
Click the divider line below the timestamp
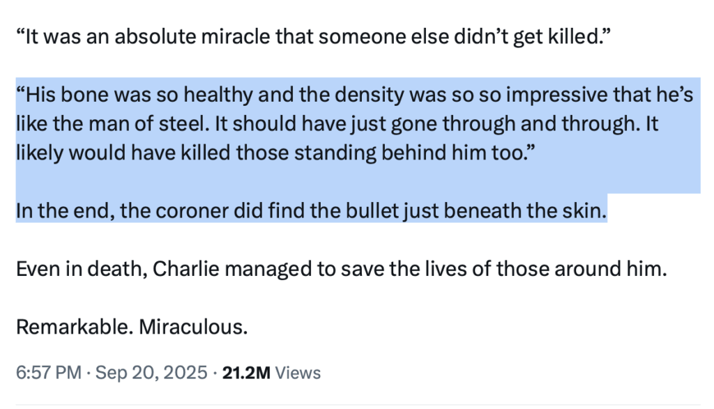[357, 404]
